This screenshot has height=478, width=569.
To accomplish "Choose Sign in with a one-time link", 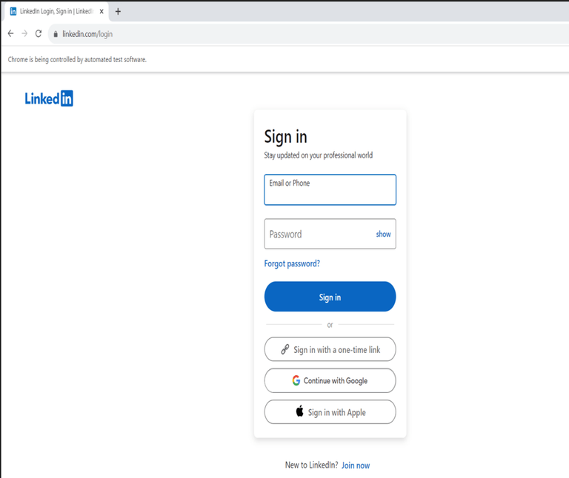I will click(x=330, y=349).
